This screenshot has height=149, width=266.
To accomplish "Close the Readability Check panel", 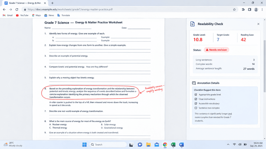I will pos(258,24).
